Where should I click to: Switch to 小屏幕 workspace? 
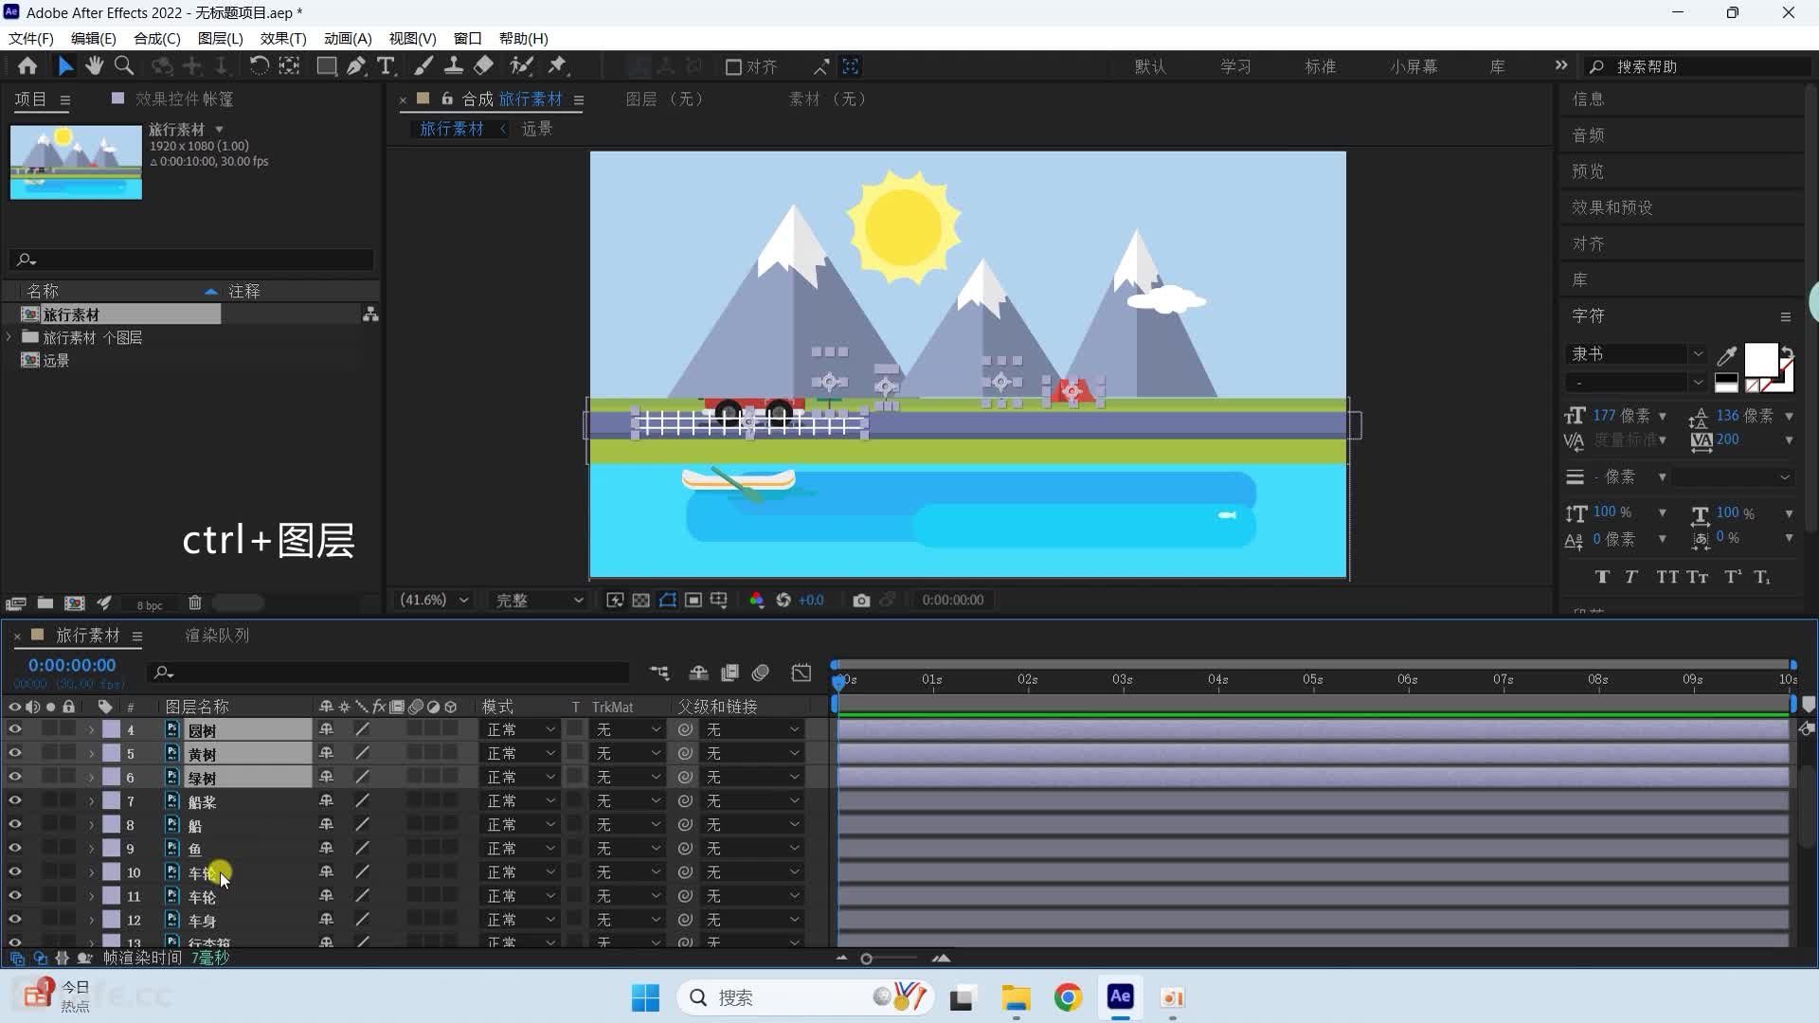pyautogui.click(x=1414, y=67)
